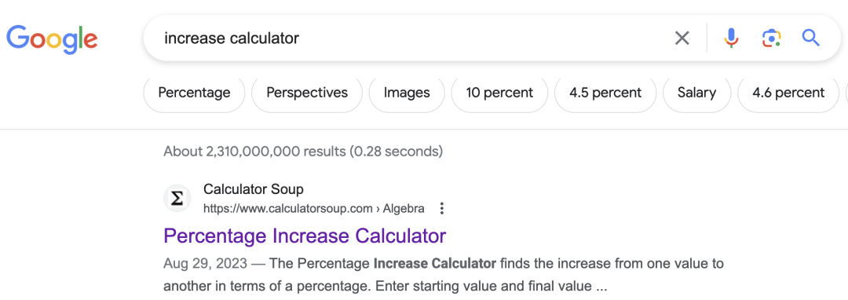Image resolution: width=848 pixels, height=300 pixels.
Task: Open the Percentage Increase Calculator link
Action: tap(305, 236)
